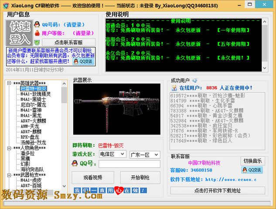Click the red user level icon
The width and height of the screenshot is (276, 209).
click(x=37, y=33)
